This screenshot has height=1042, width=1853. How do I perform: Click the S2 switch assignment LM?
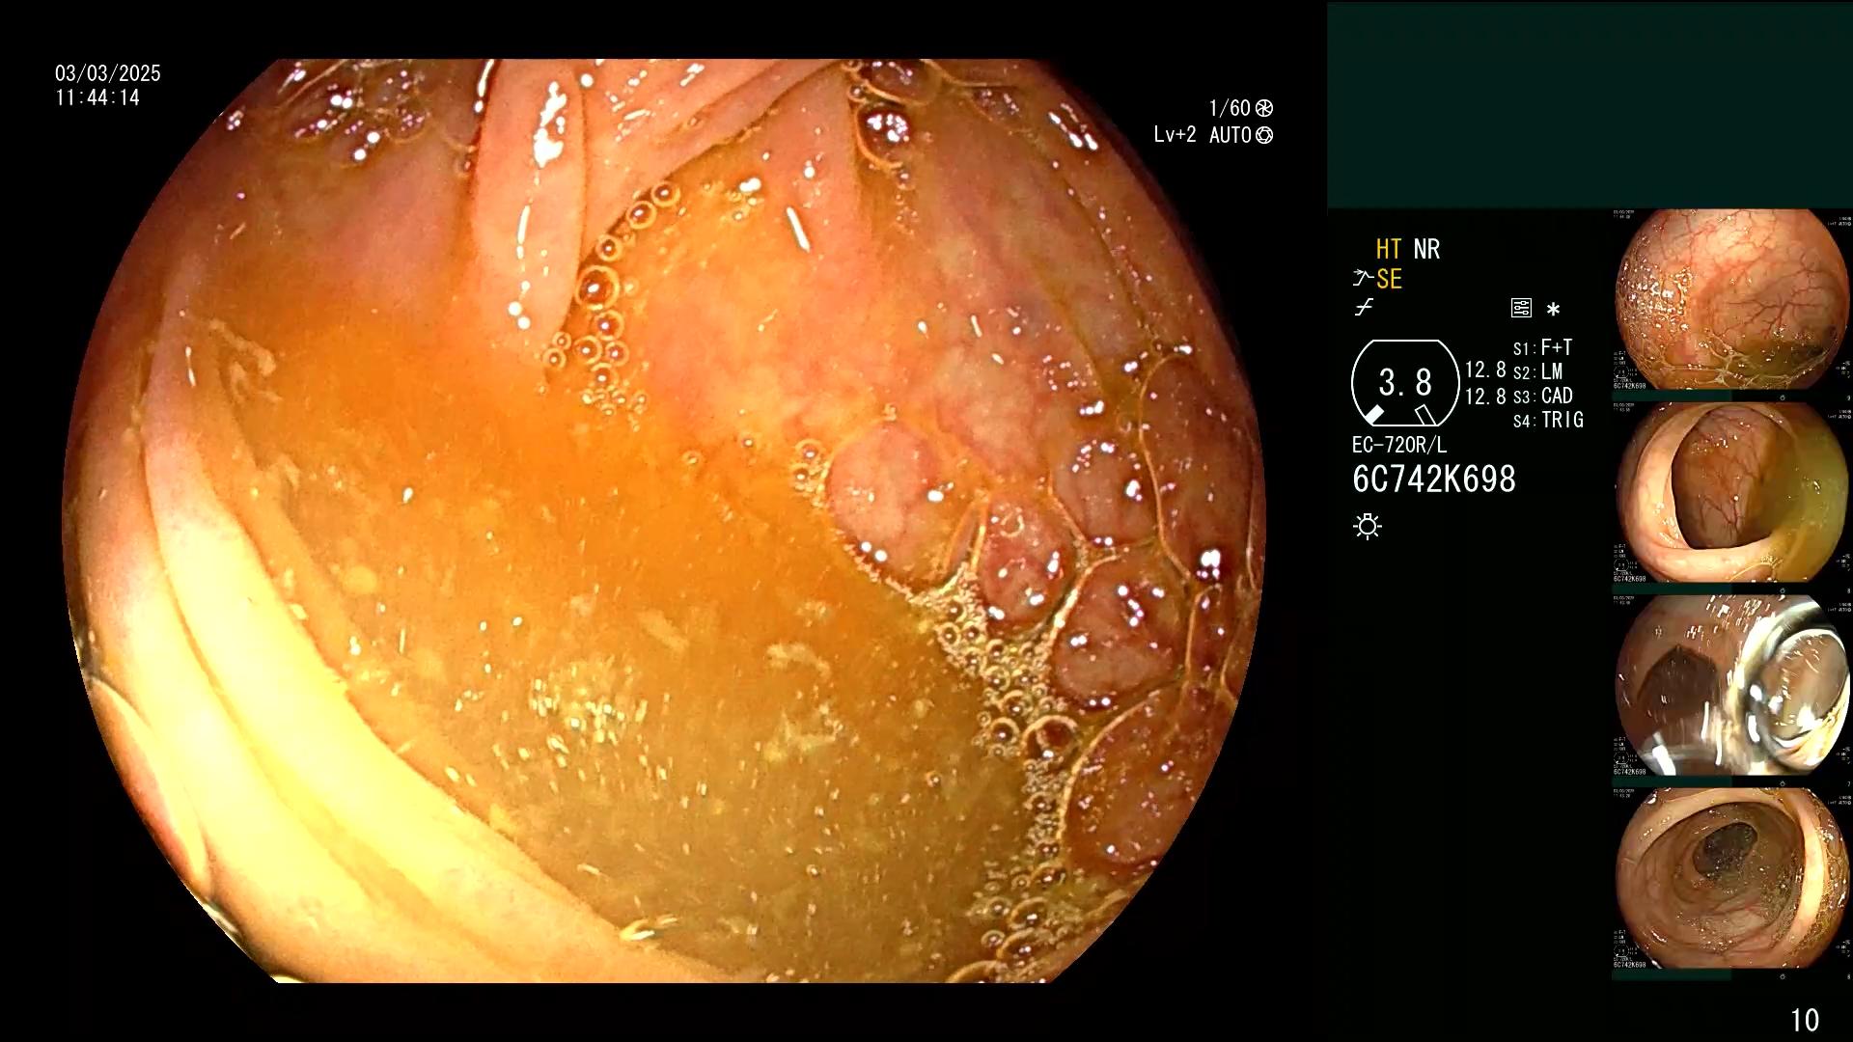[x=1538, y=371]
